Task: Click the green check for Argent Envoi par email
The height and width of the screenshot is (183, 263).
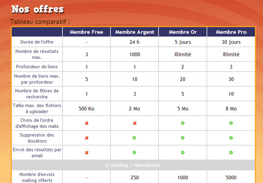Action: [134, 152]
